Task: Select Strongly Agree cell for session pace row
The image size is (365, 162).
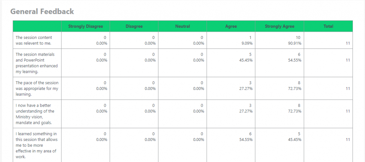Action: click(295, 86)
